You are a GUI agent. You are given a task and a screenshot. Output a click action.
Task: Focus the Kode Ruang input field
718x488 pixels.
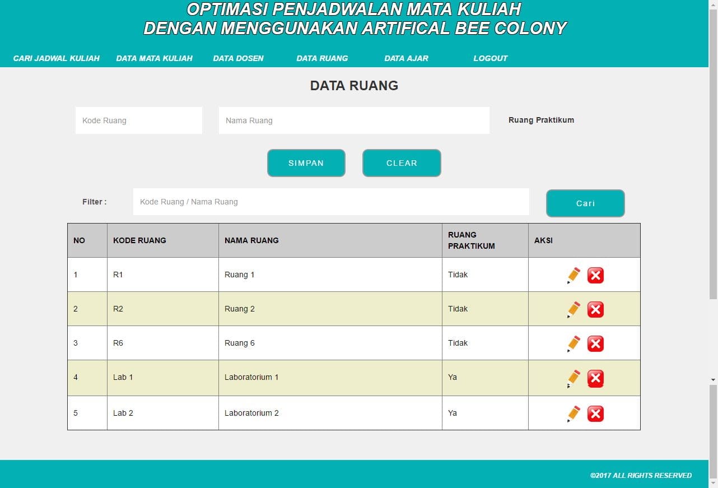coord(138,120)
